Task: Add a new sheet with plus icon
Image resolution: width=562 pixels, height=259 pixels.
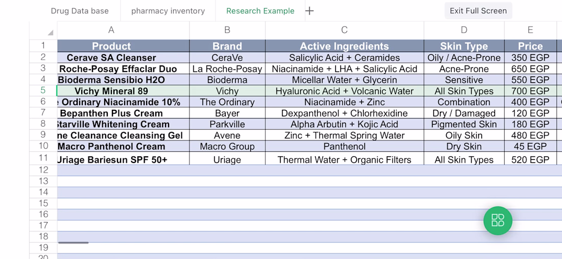Action: point(309,11)
